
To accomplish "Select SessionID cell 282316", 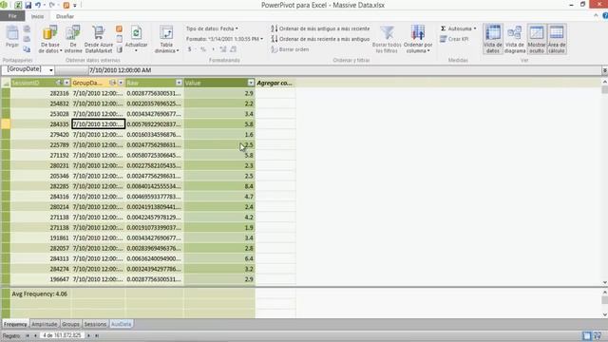I will (x=41, y=93).
